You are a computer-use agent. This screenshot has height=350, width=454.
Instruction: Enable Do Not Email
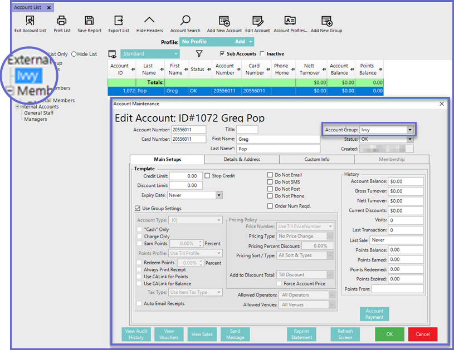(270, 175)
